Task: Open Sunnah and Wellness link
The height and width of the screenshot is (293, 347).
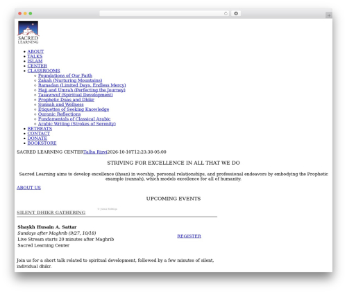Action: (61, 105)
